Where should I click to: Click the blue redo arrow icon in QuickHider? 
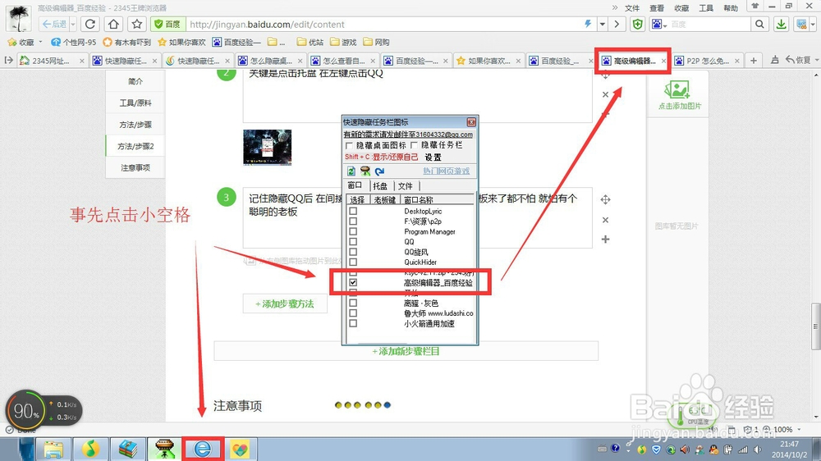[x=379, y=171]
